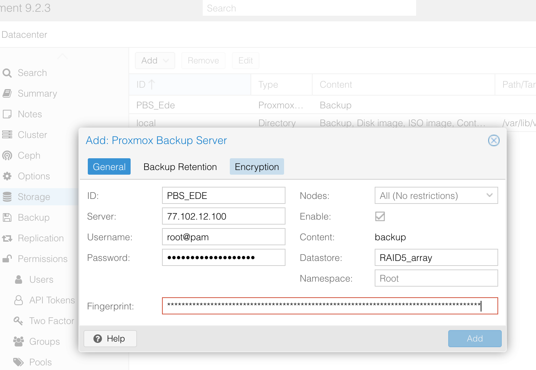The width and height of the screenshot is (536, 370).
Task: Click the Storage database icon
Action: click(7, 197)
